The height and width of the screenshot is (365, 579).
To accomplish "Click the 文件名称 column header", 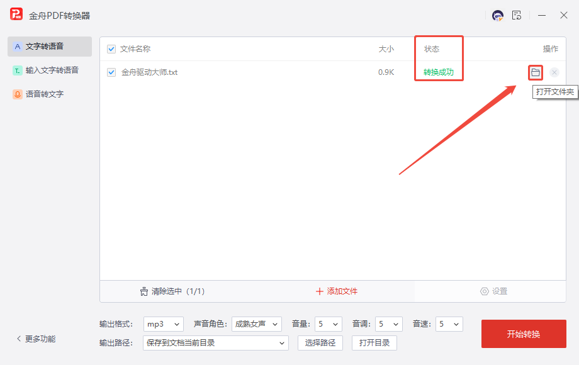I will click(x=135, y=49).
